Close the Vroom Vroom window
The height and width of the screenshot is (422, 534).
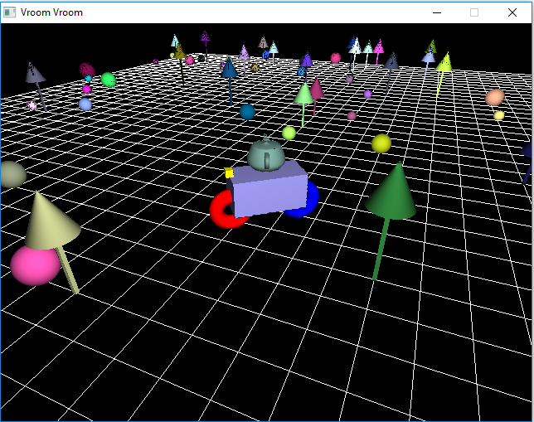[512, 12]
